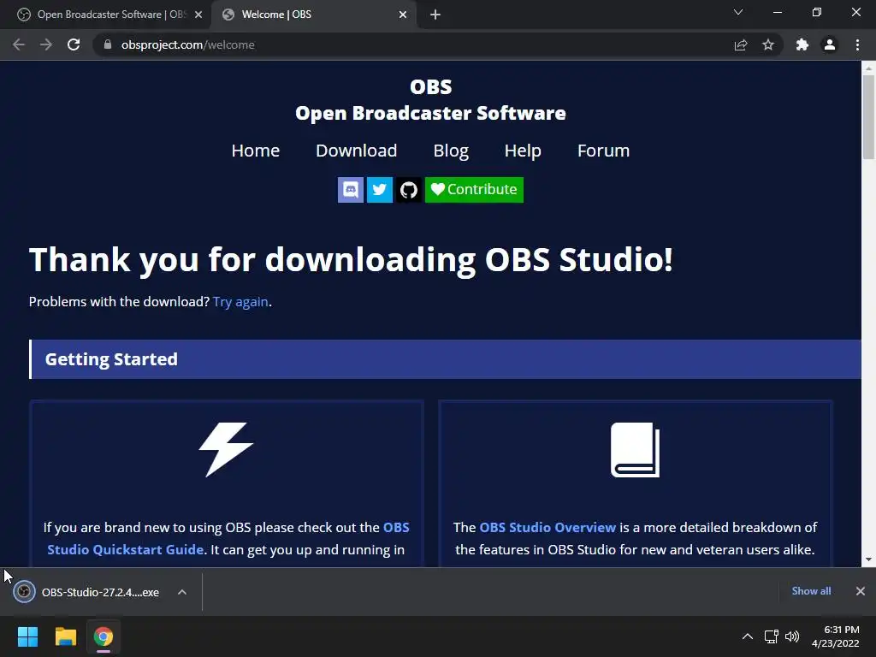Open the Forum nav link
876x657 pixels.
click(x=603, y=151)
